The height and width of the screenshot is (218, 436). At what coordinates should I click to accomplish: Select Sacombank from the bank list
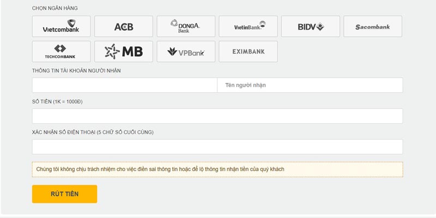pyautogui.click(x=373, y=26)
